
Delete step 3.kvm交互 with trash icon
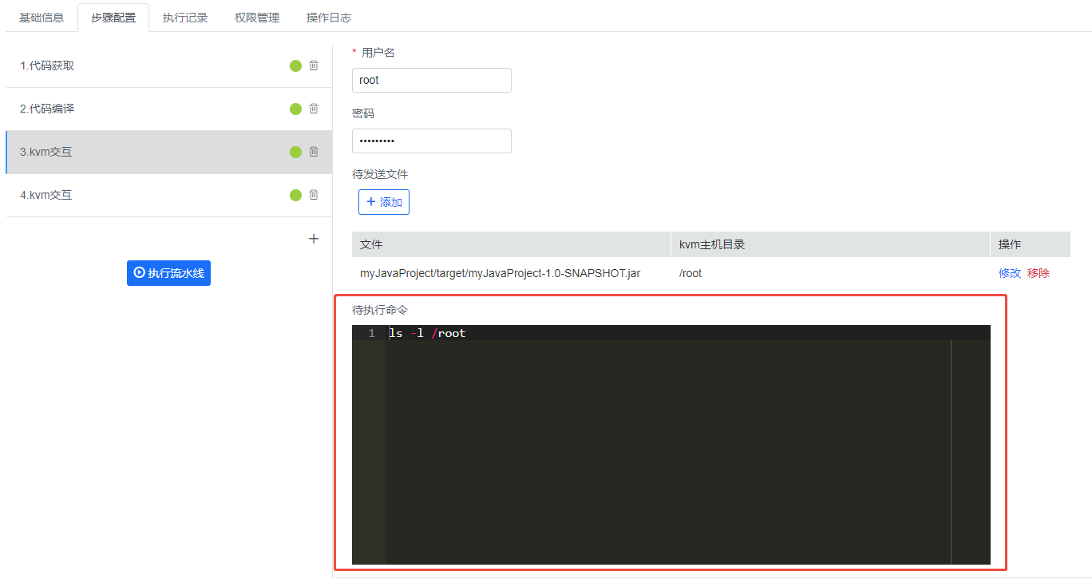314,152
